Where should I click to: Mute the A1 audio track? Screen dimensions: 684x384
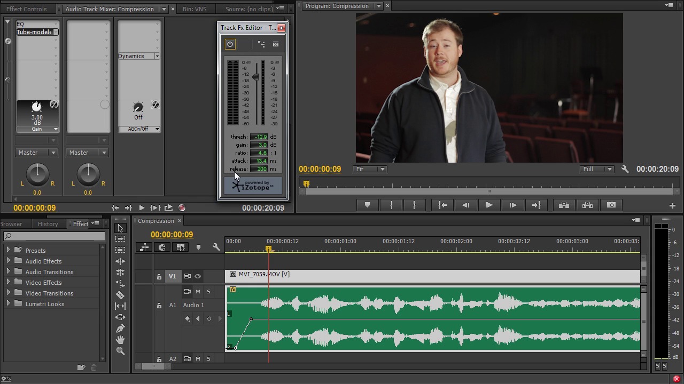point(198,292)
